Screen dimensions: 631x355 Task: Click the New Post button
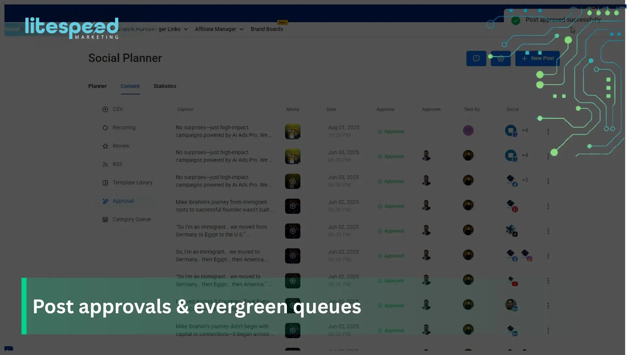[x=537, y=59]
